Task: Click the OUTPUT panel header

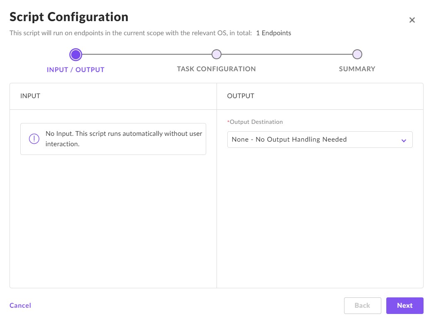Action: tap(241, 96)
